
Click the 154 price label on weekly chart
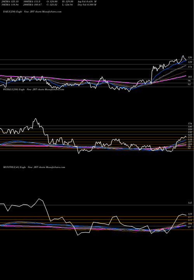coord(190,124)
